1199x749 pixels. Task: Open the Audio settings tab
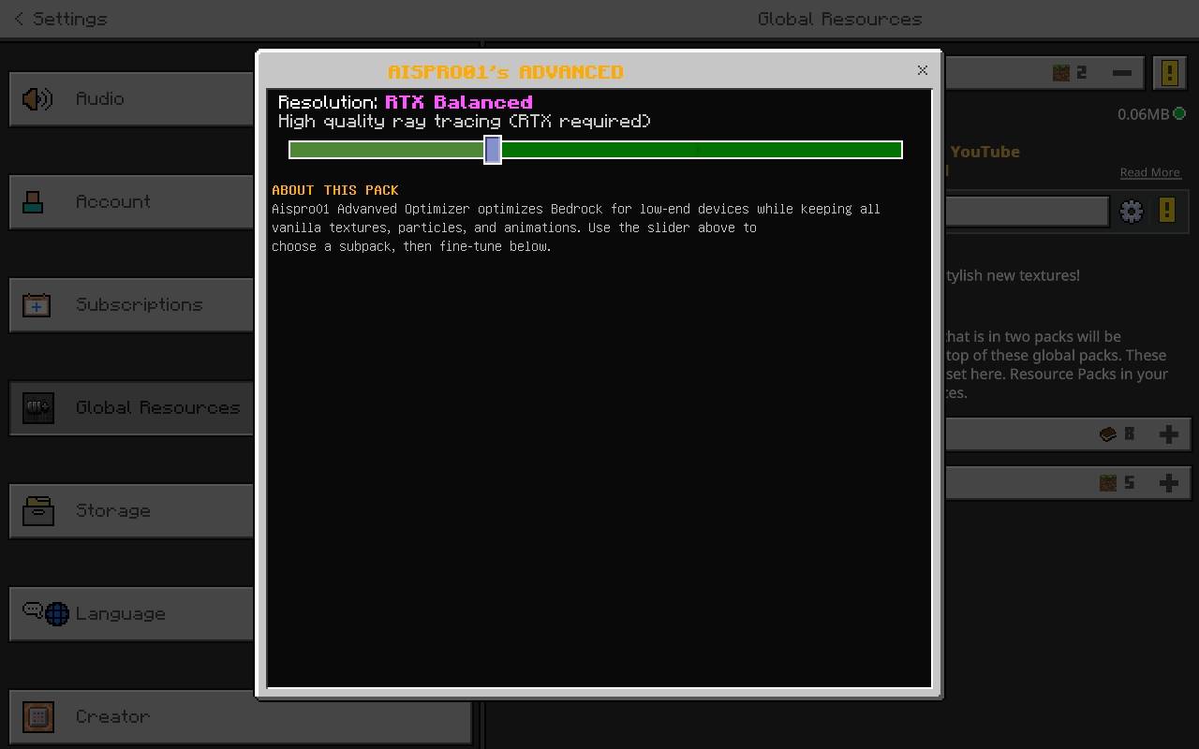[131, 98]
